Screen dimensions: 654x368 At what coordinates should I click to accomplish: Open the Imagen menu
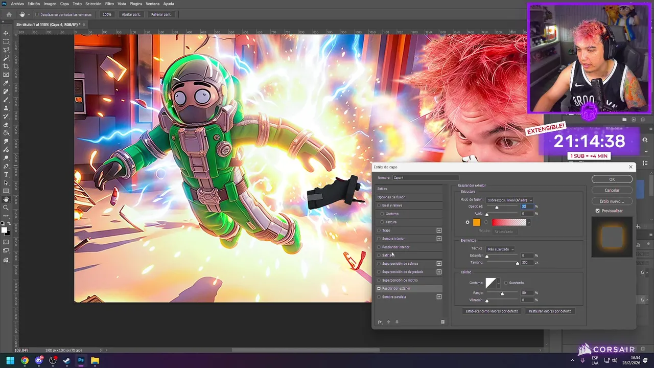coord(50,4)
